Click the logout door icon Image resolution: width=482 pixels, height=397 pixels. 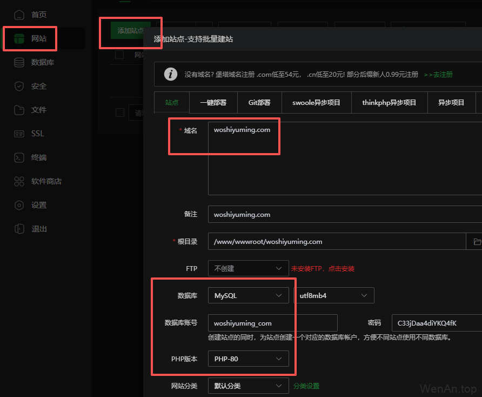19,229
